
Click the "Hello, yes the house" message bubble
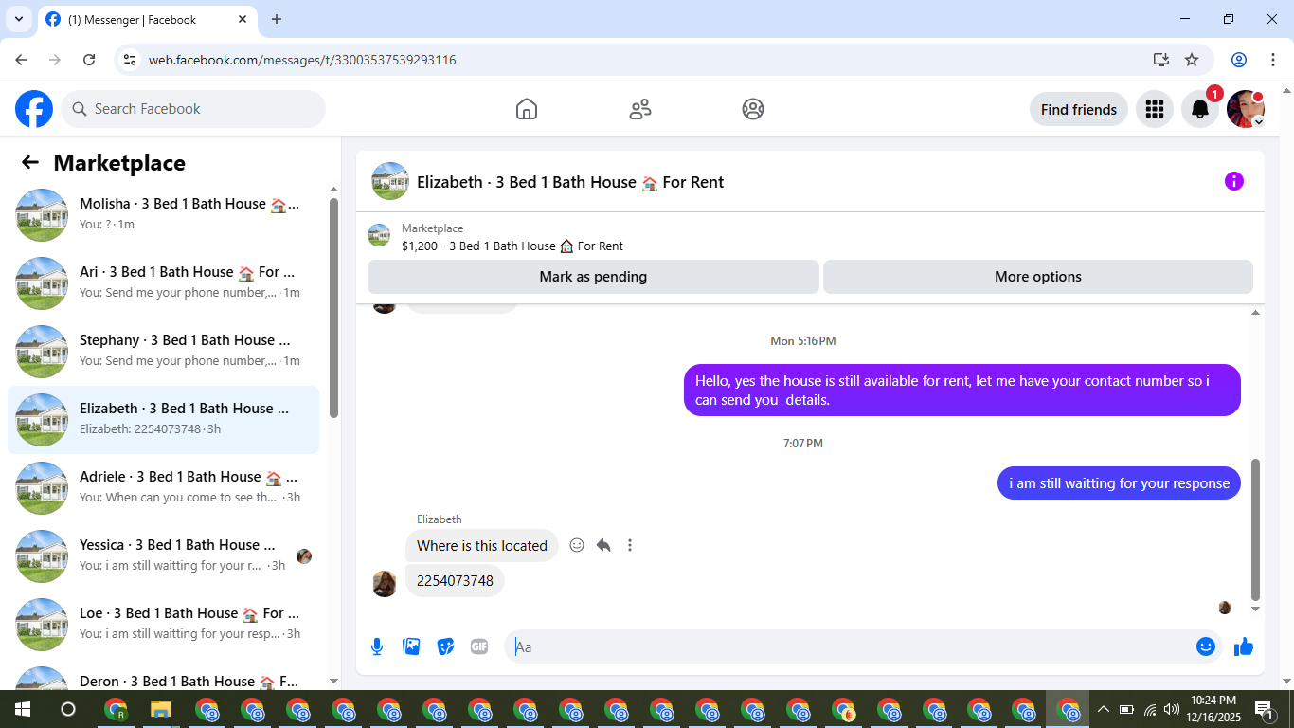(x=962, y=390)
